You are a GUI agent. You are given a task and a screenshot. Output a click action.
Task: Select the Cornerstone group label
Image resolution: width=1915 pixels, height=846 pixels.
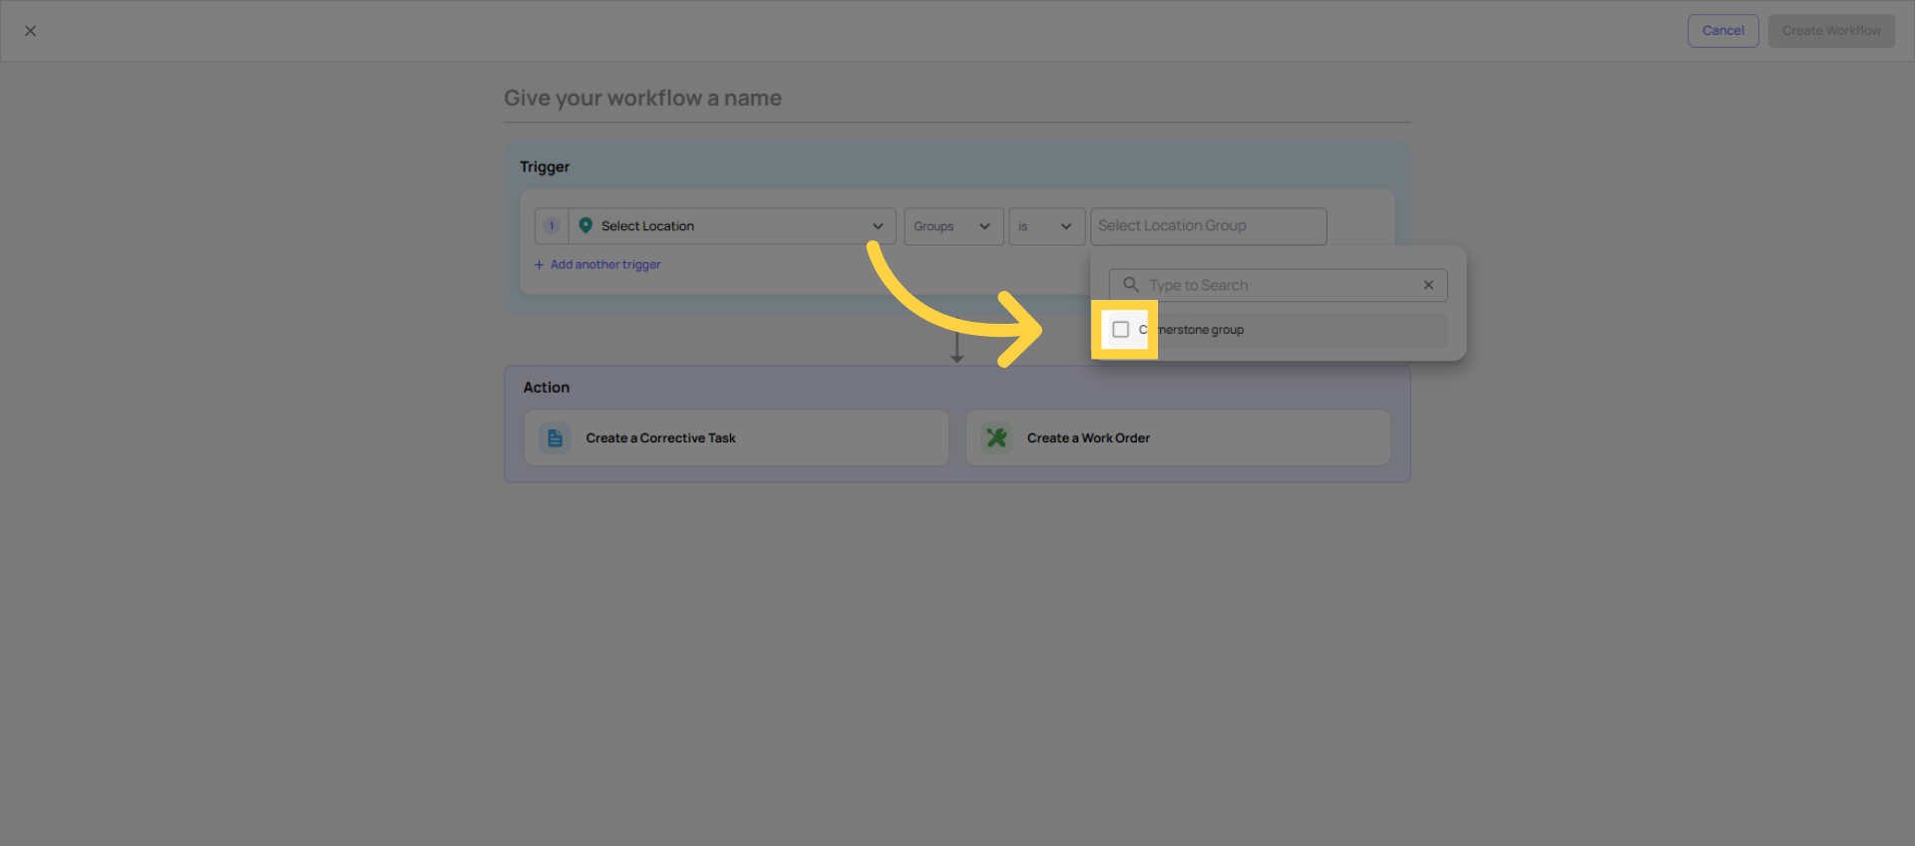(x=1192, y=330)
